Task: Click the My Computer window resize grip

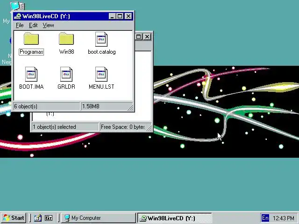Action: point(149,128)
